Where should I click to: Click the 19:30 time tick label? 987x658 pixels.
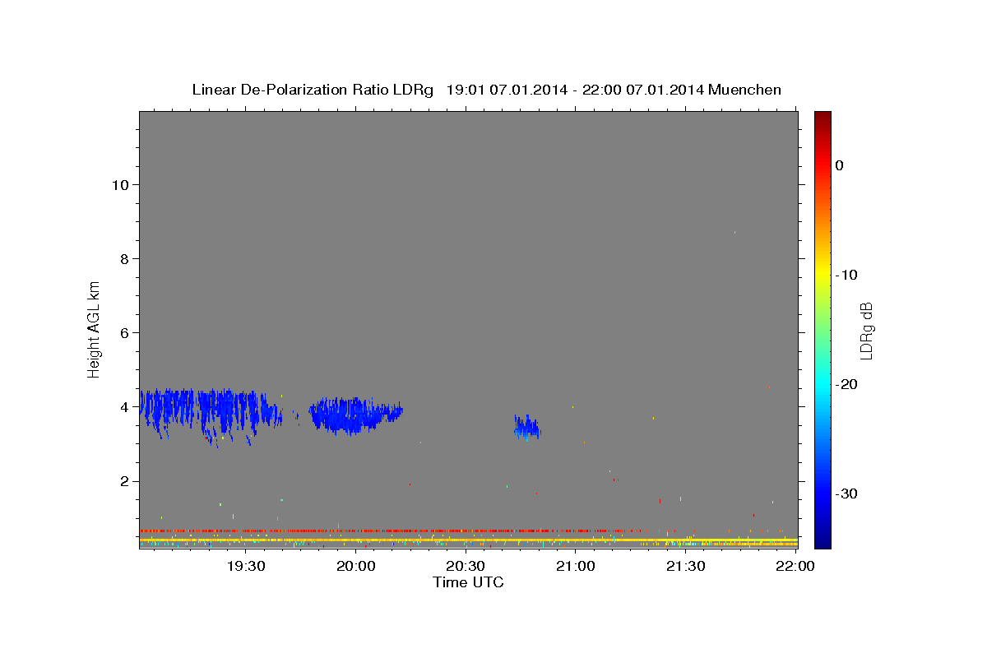click(x=245, y=566)
